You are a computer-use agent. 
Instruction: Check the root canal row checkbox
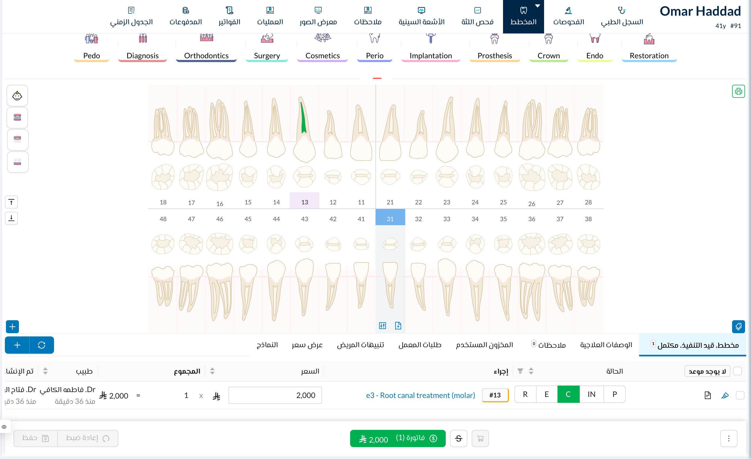740,395
